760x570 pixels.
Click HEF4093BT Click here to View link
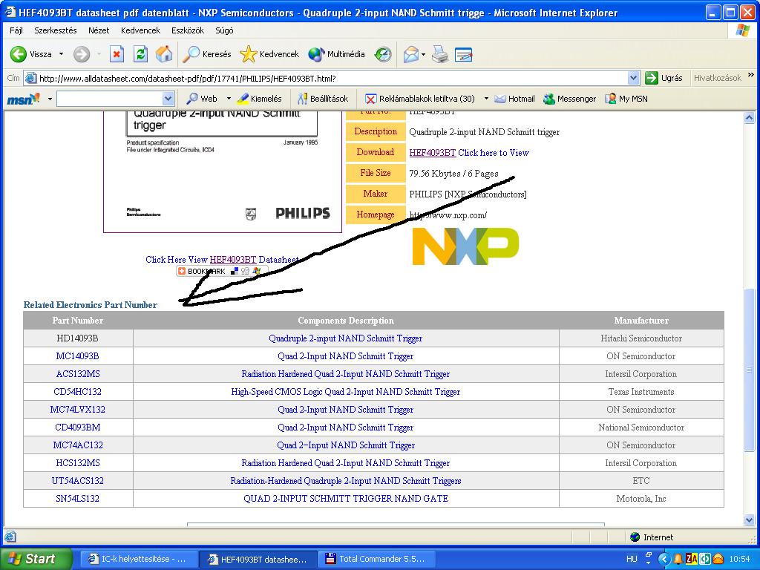[469, 153]
